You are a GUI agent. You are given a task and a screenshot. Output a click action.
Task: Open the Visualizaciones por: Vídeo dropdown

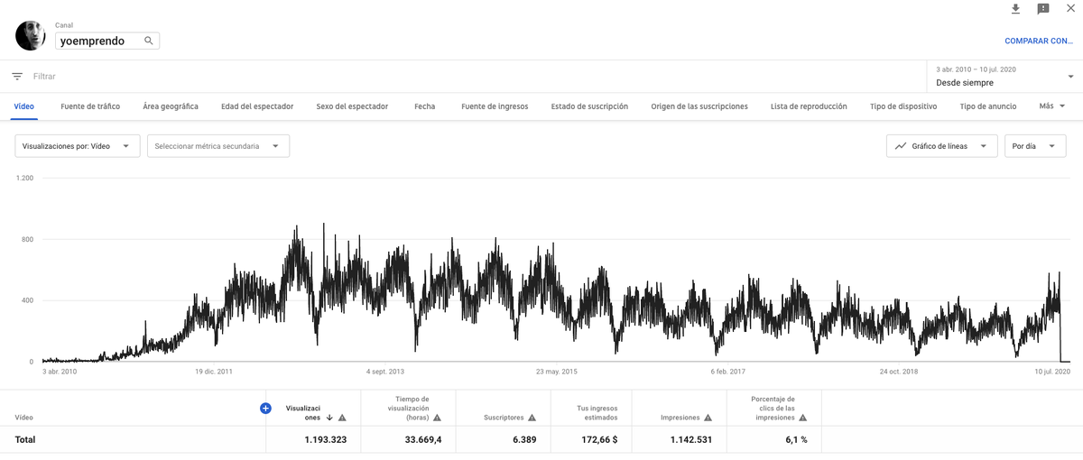pos(78,146)
